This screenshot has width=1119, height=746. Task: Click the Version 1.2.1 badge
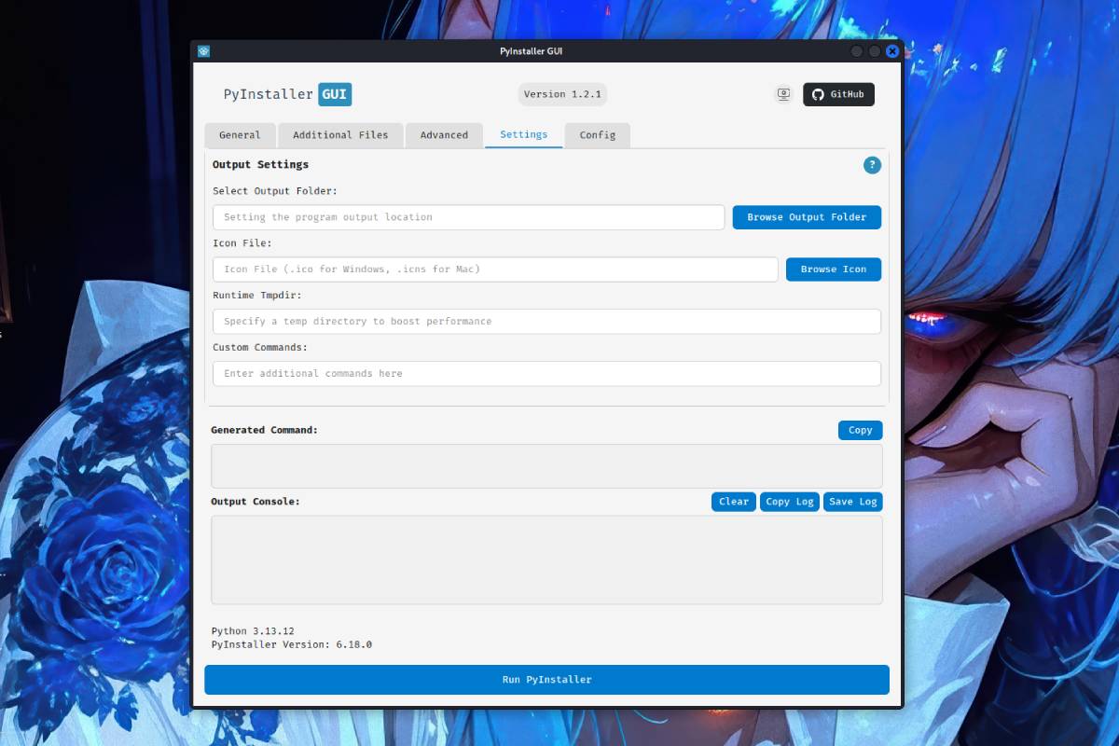tap(562, 94)
